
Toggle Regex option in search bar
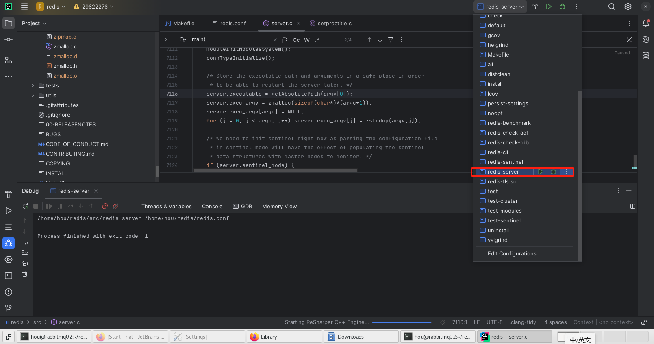[x=317, y=40]
